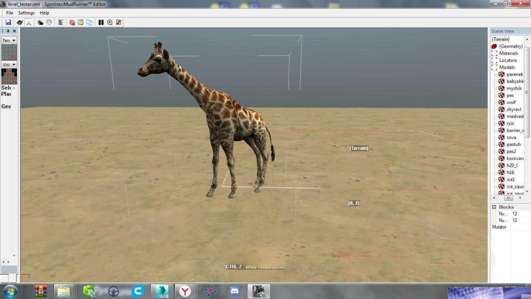
Task: Open the yellow folder toolbar icon
Action: (81, 22)
